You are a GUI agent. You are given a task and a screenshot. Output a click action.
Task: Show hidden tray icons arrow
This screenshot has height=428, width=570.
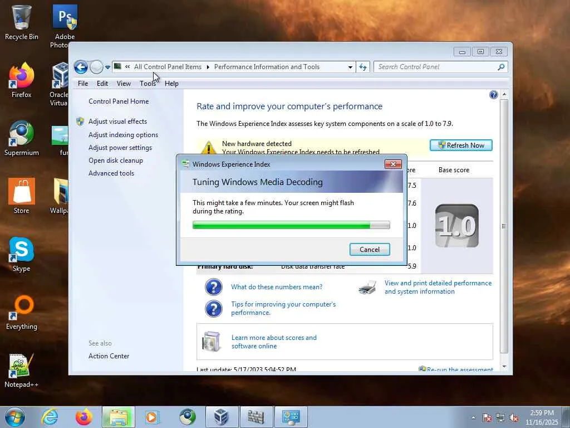473,418
